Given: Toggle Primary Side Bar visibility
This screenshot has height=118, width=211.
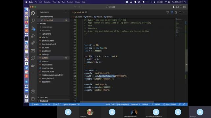Looking at the screenshot, I should (174, 7).
